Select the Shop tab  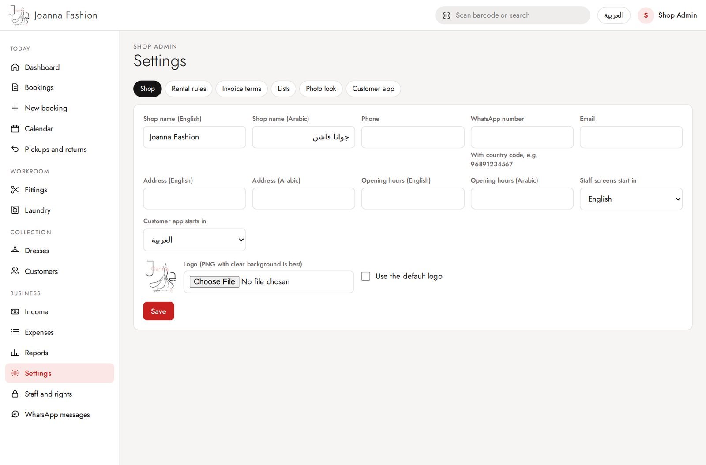point(147,89)
